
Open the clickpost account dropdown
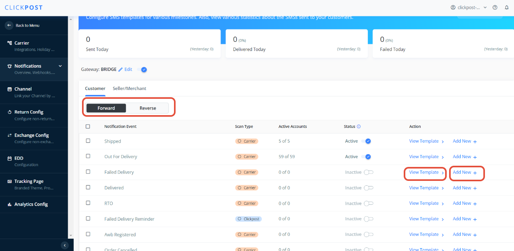tap(469, 8)
